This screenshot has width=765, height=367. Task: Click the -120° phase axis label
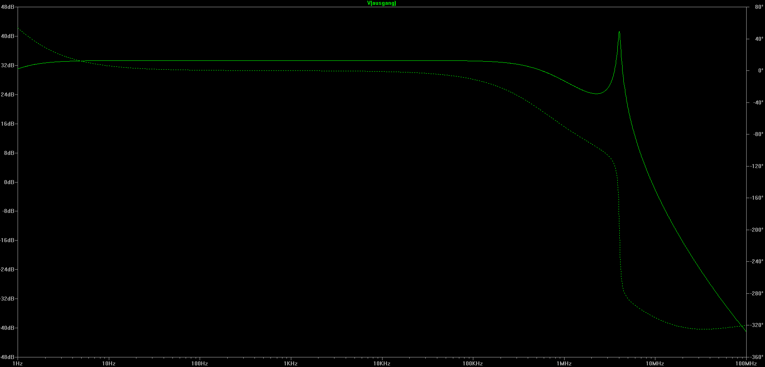757,166
